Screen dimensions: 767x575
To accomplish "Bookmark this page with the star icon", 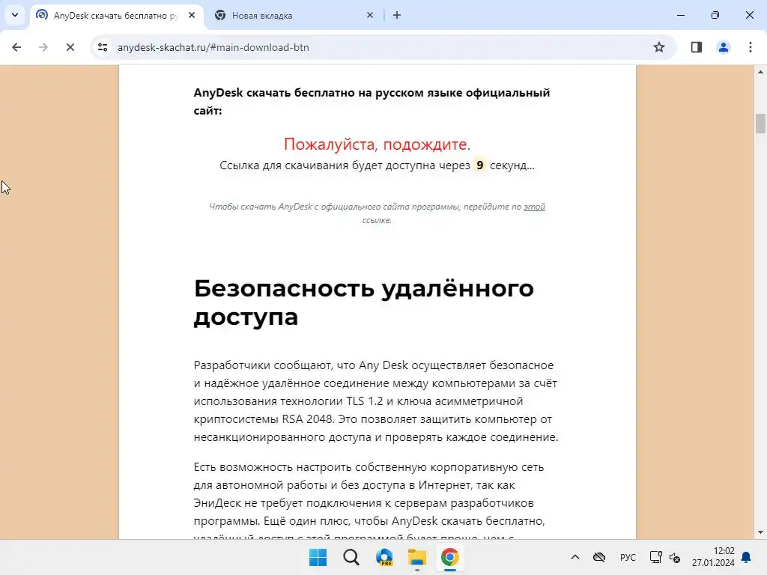I will [x=659, y=47].
